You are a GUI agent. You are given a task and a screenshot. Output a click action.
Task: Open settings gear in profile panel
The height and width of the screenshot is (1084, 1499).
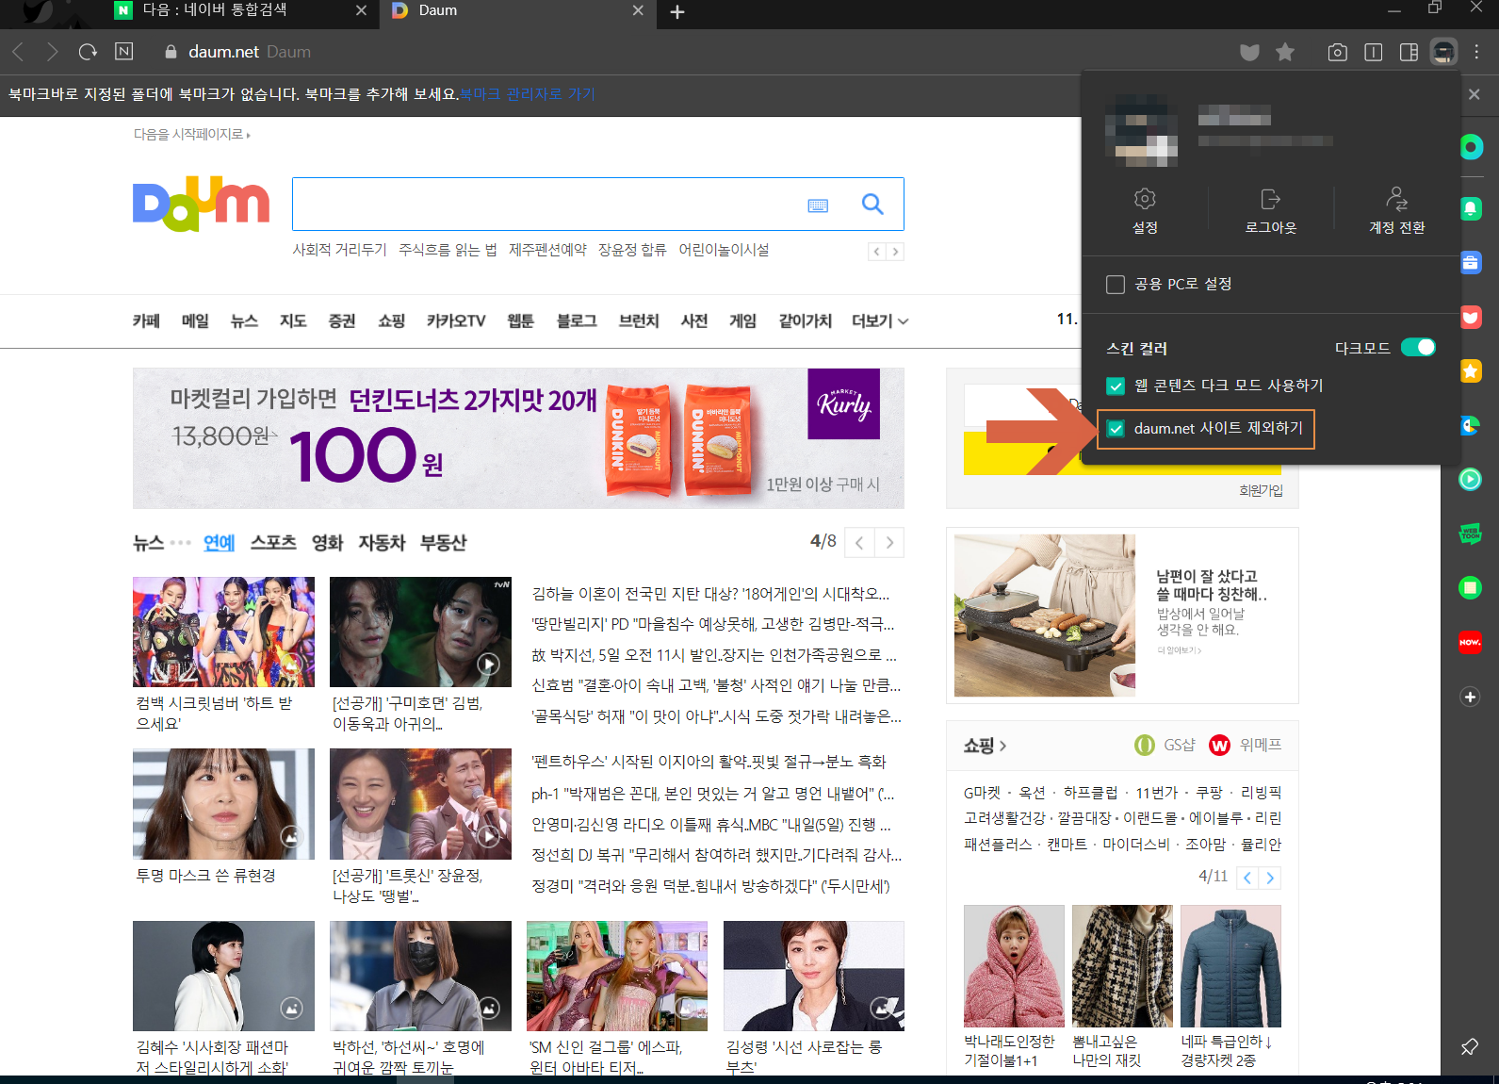[x=1145, y=199]
